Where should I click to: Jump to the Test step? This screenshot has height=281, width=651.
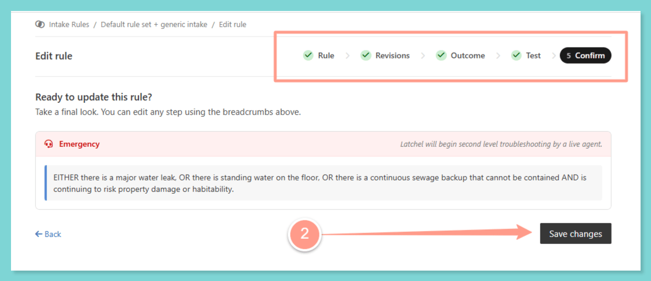[x=526, y=56]
